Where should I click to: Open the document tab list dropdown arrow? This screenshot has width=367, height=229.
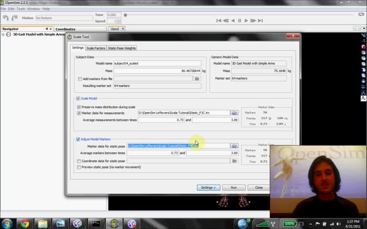point(364,29)
